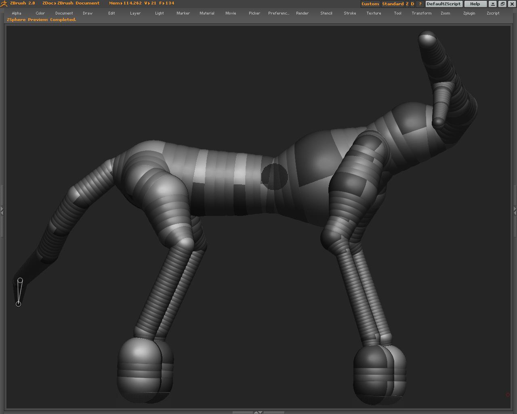This screenshot has width=517, height=414.
Task: Click the minimize-to-tray arrow icon
Action: click(x=493, y=4)
